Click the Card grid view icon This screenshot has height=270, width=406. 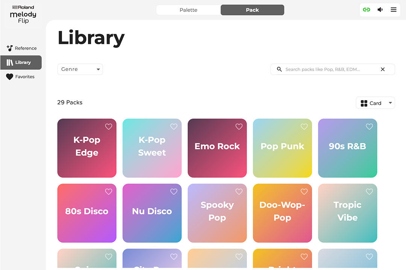coord(364,103)
